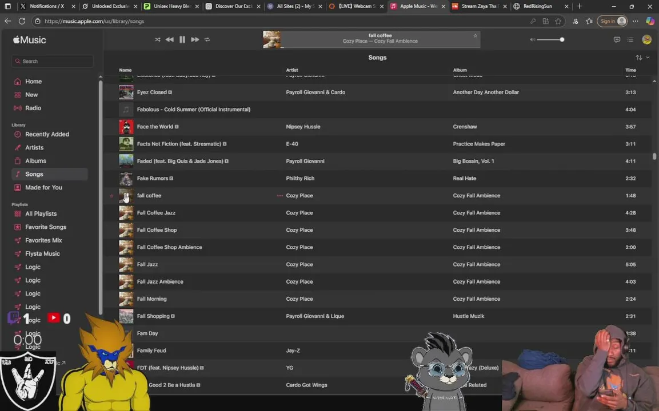Sort by Name column header
Viewport: 659px width, 411px height.
point(125,70)
